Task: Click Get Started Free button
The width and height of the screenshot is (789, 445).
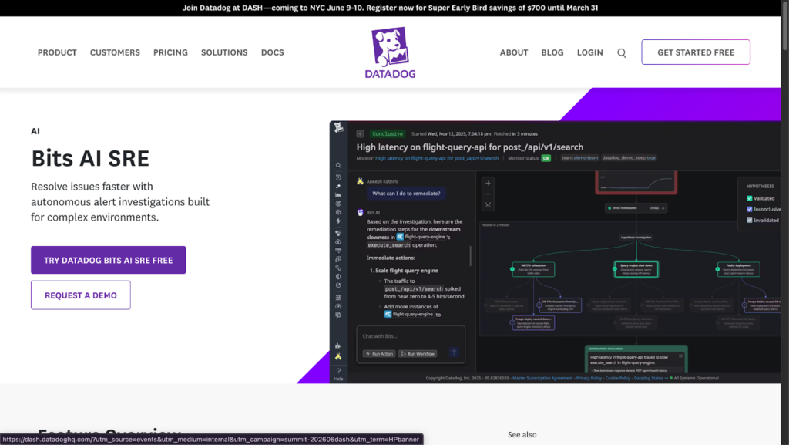Action: coord(695,52)
